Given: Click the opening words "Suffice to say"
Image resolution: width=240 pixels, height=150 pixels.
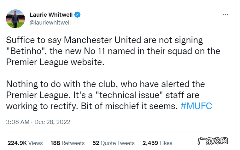Looking at the screenshot, I should (x=33, y=40).
